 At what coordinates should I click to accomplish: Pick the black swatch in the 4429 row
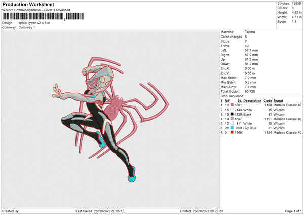(232, 114)
